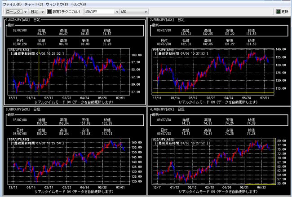
Task: Click the 最終更新時間 timestamp in EUR/JPY chart
Action: [x=181, y=53]
